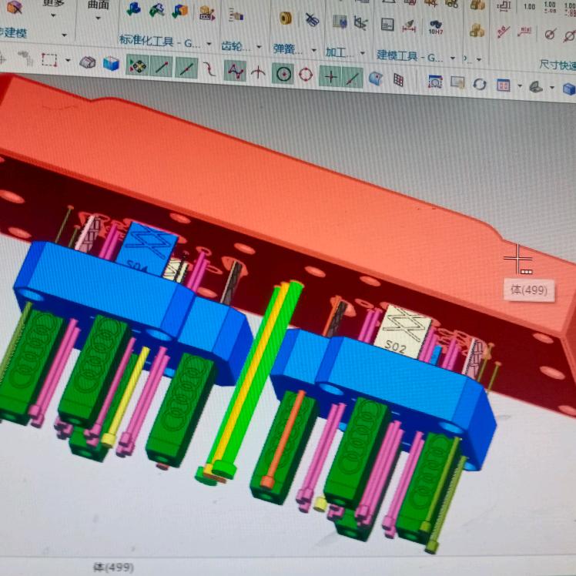Toggle Pole snap with zigzag spline icon
Image resolution: width=576 pixels, height=576 pixels.
pyautogui.click(x=235, y=71)
